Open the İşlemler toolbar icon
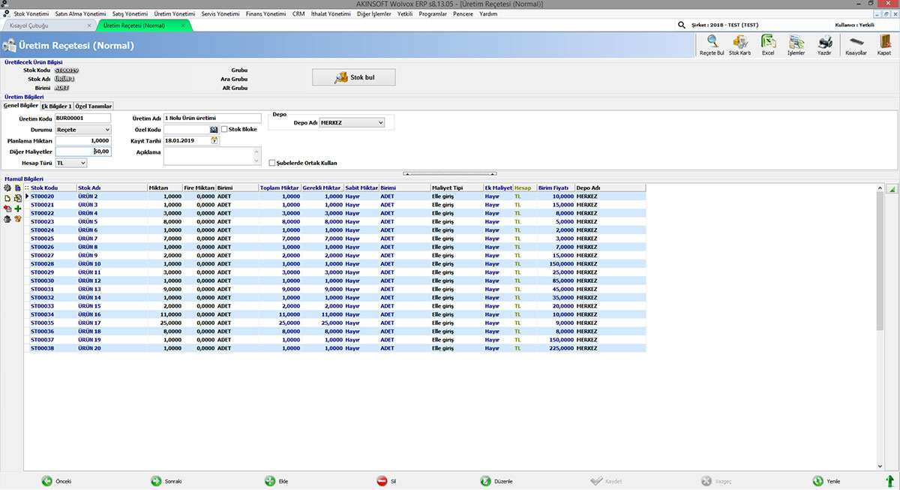The height and width of the screenshot is (490, 900). coord(796,44)
